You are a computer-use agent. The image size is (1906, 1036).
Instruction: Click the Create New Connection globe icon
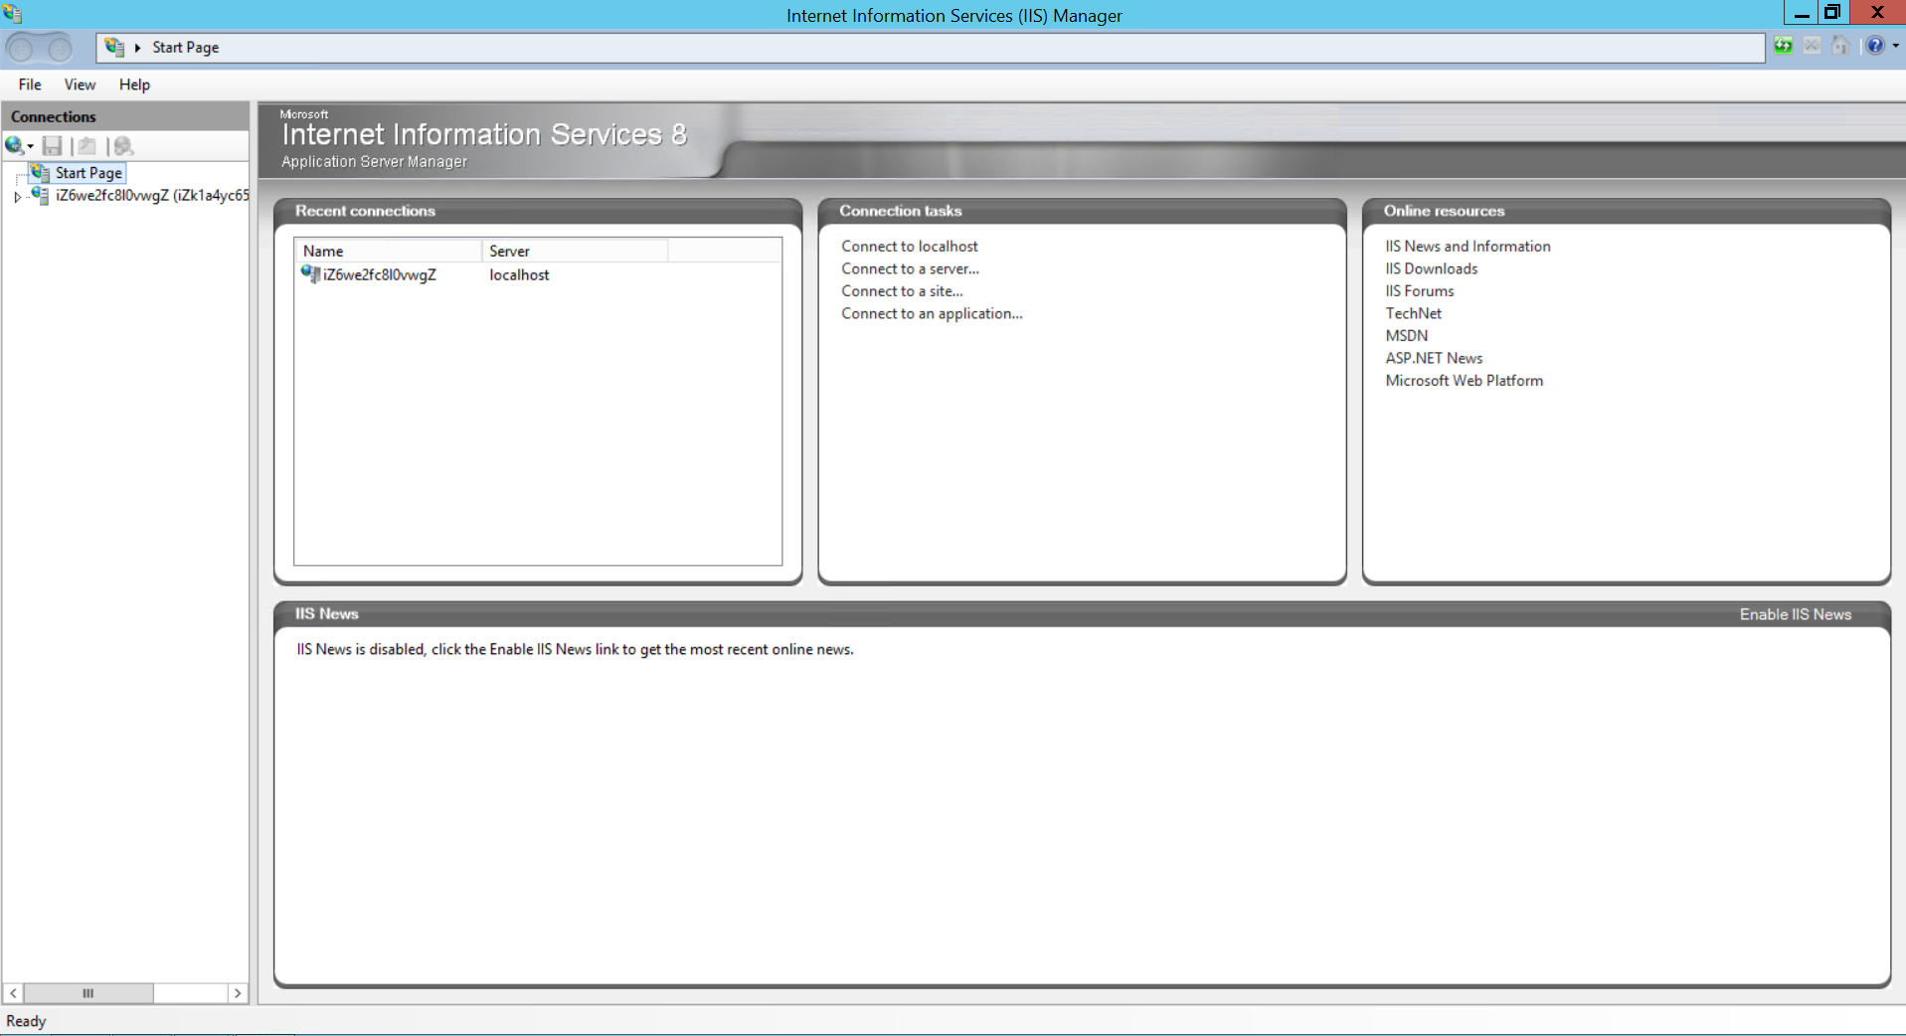pyautogui.click(x=14, y=146)
